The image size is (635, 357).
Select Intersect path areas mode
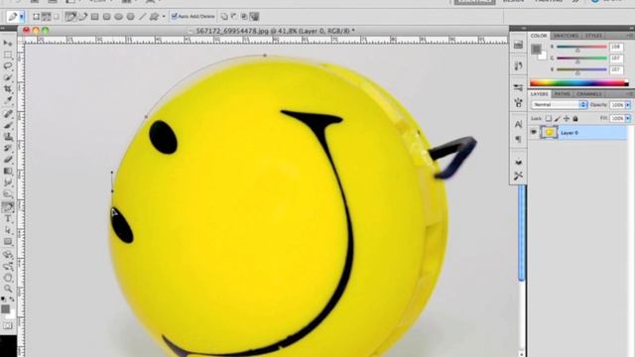pyautogui.click(x=244, y=17)
